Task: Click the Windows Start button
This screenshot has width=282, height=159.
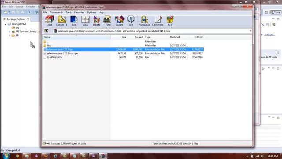Action: click(6, 156)
